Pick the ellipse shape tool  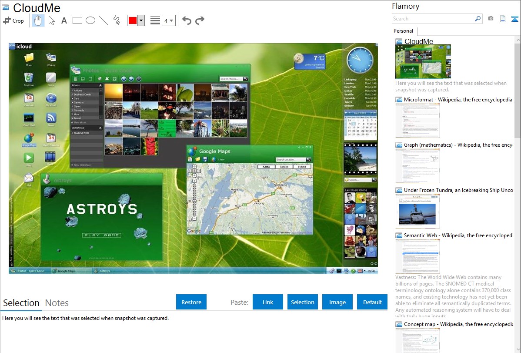pos(90,20)
